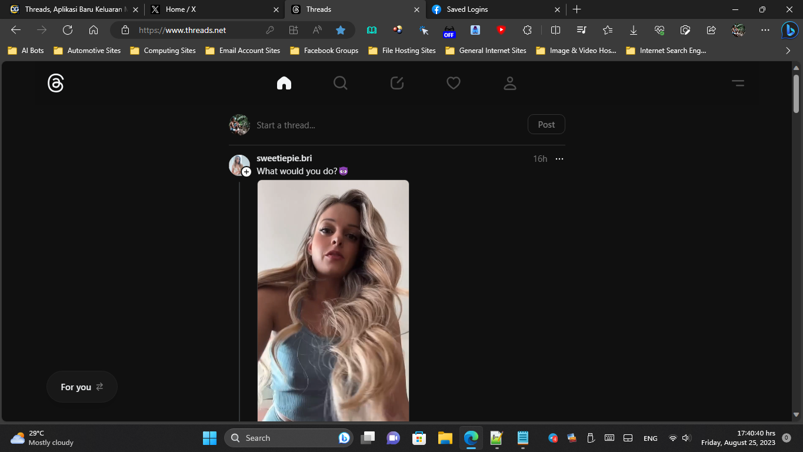Open the Edge settings and more menu

click(x=765, y=30)
